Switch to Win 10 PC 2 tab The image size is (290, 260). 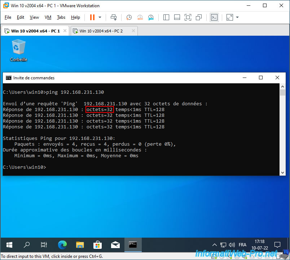101,31
